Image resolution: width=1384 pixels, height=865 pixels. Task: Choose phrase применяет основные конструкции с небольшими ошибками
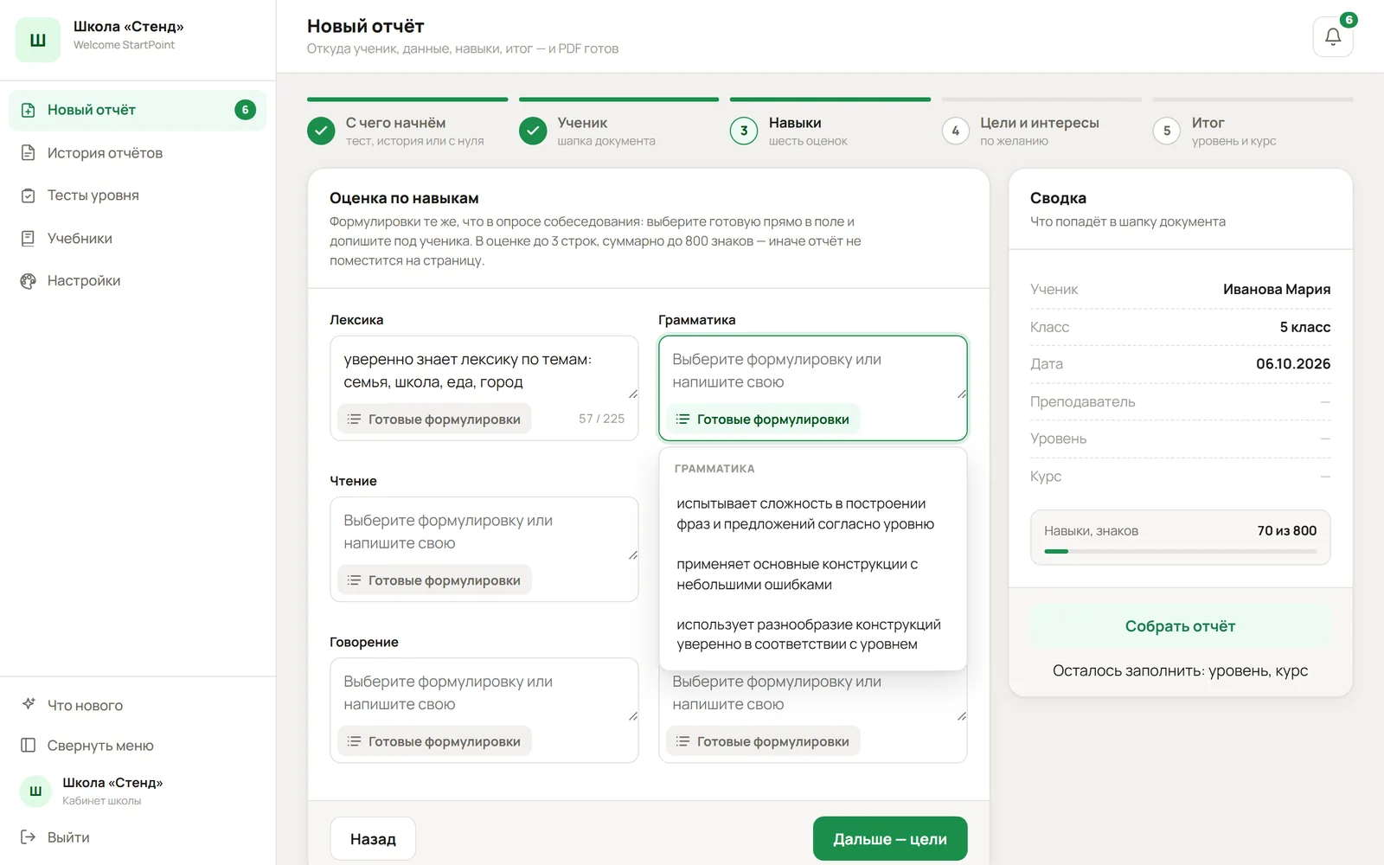pos(812,574)
